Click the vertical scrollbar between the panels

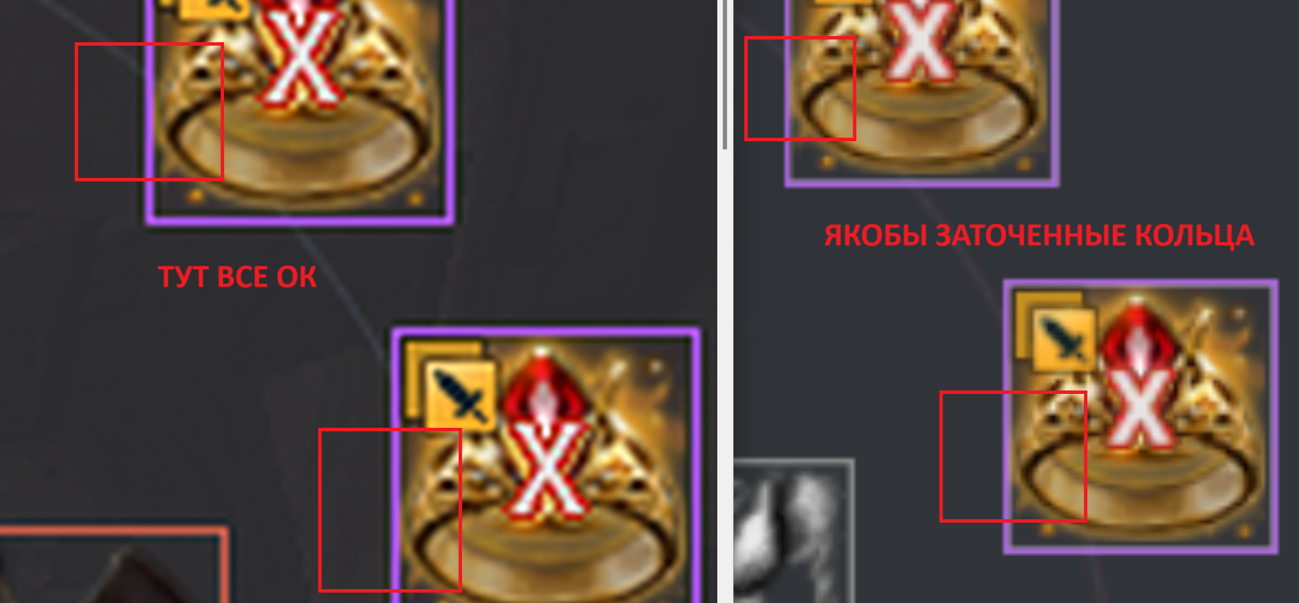point(725,74)
